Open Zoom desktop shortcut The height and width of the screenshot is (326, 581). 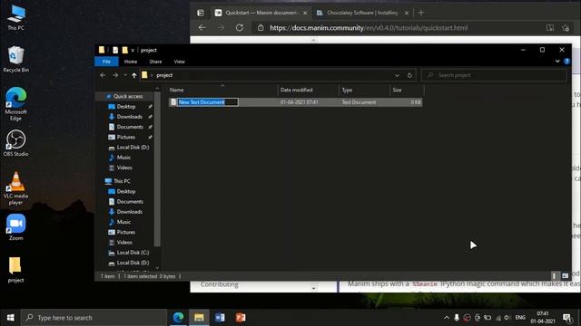16,227
